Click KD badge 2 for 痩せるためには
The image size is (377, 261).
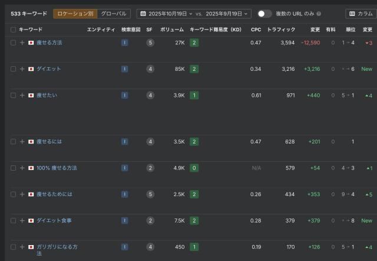[194, 194]
